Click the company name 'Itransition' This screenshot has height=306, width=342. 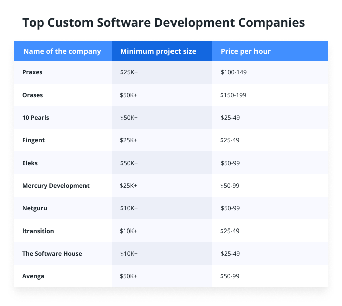(38, 231)
